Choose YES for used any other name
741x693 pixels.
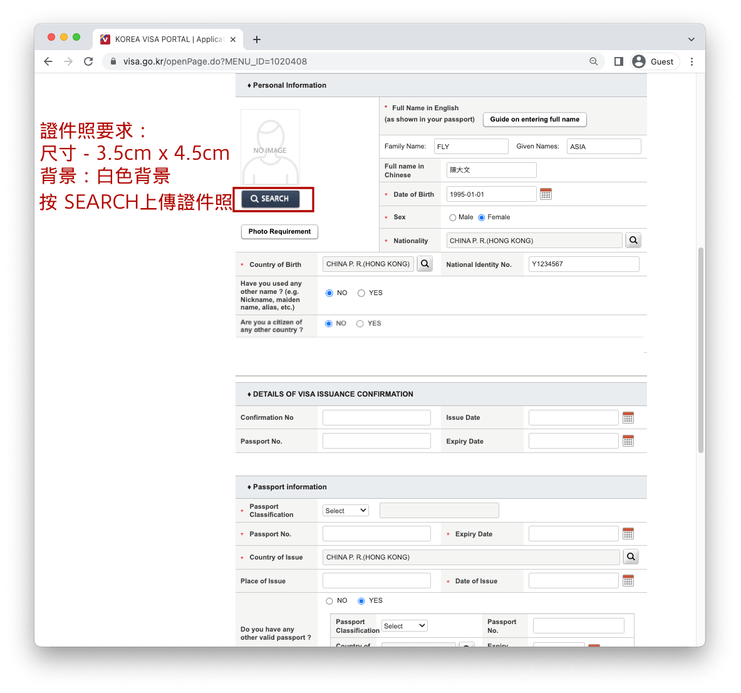pos(361,293)
